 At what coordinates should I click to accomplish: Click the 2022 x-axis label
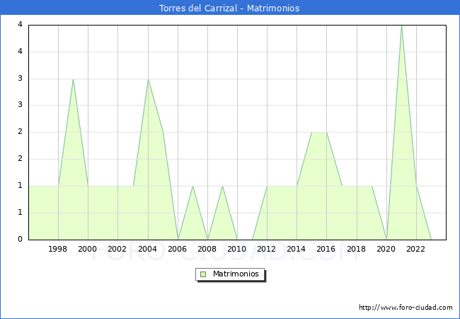point(415,249)
